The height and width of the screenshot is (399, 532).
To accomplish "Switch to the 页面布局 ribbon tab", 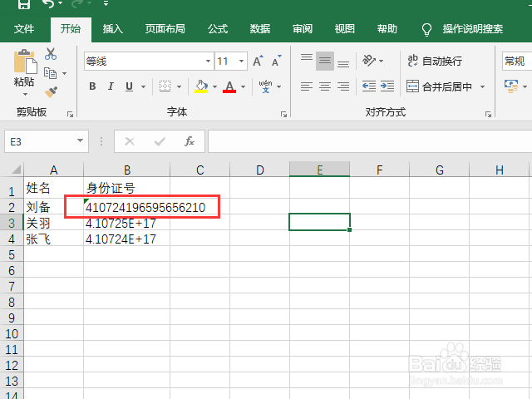I will 165,29.
